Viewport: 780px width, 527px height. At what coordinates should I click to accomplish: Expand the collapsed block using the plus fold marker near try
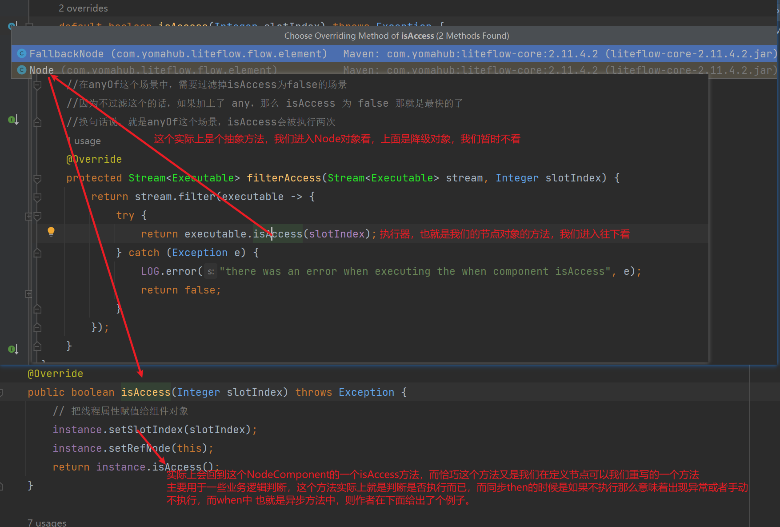click(x=28, y=216)
